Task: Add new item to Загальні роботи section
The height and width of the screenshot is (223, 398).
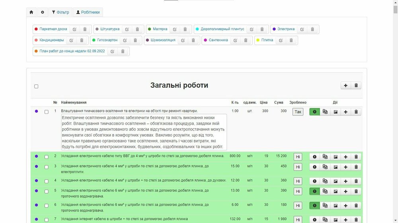Action: (x=346, y=85)
